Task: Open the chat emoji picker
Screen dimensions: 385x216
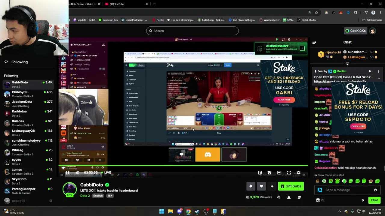Action: [x=375, y=190]
